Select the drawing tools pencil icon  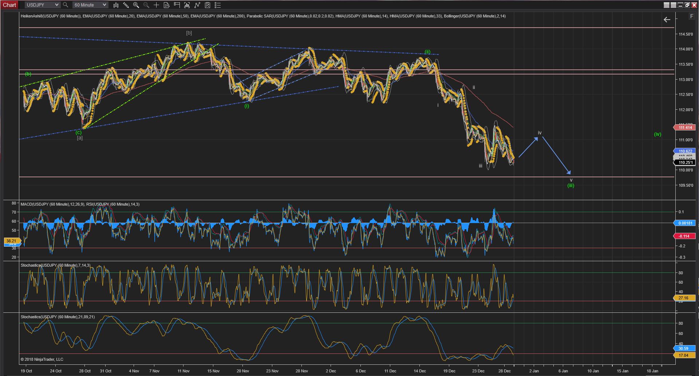point(126,5)
